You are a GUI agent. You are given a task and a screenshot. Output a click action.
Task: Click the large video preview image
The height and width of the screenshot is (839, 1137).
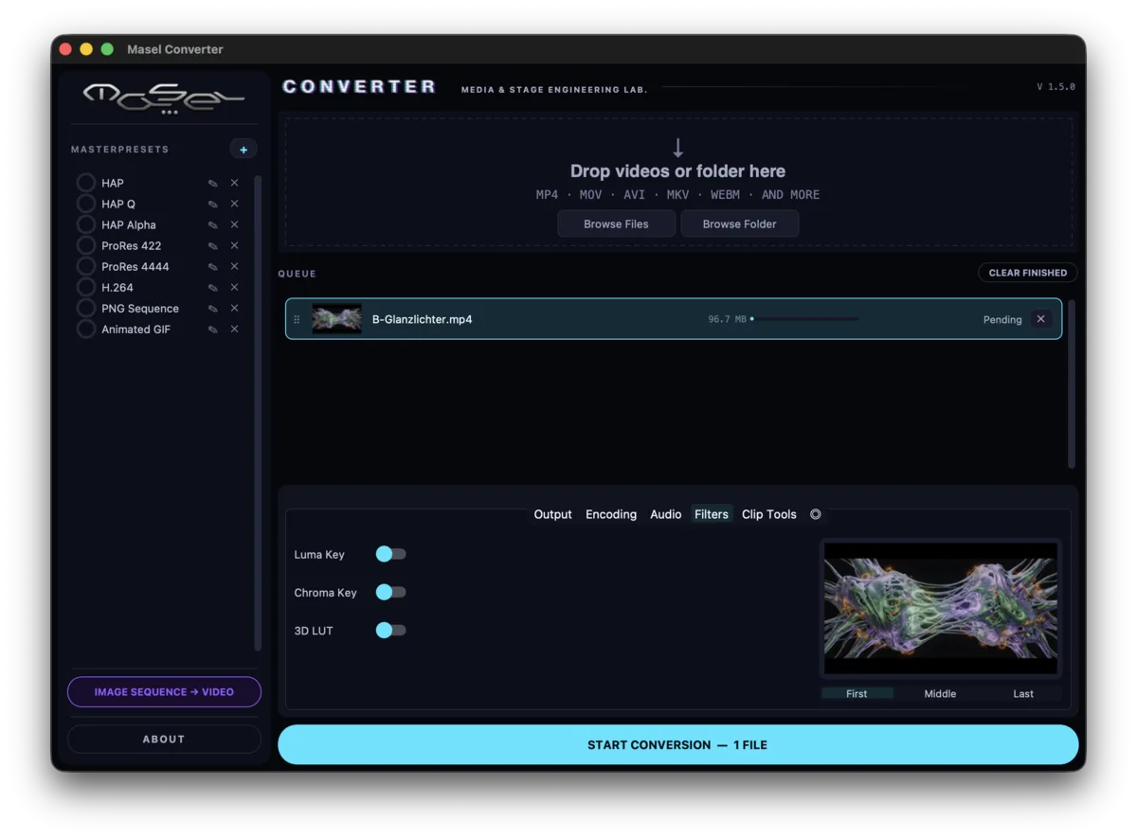941,608
